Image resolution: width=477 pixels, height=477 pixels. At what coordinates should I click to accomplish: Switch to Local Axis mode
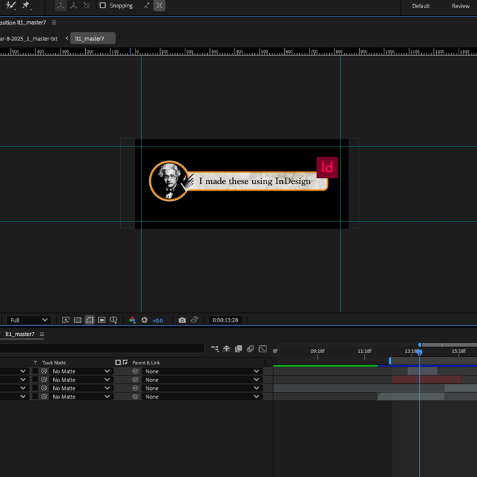61,5
